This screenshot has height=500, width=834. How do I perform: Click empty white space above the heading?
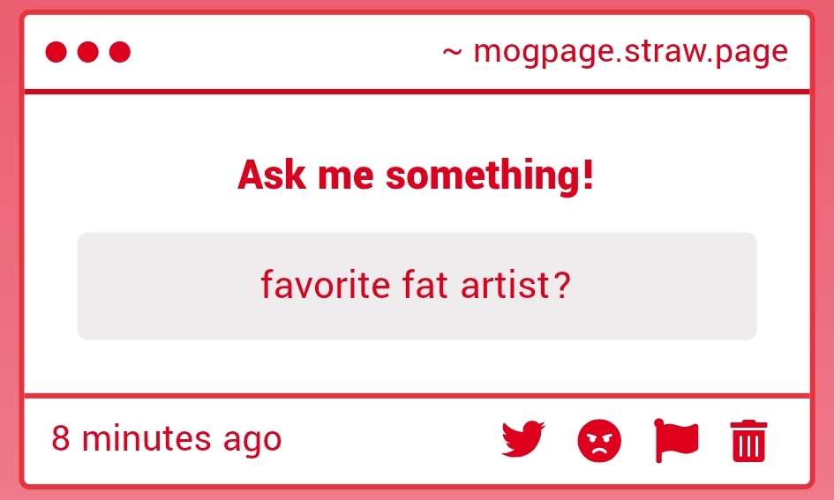[x=416, y=122]
